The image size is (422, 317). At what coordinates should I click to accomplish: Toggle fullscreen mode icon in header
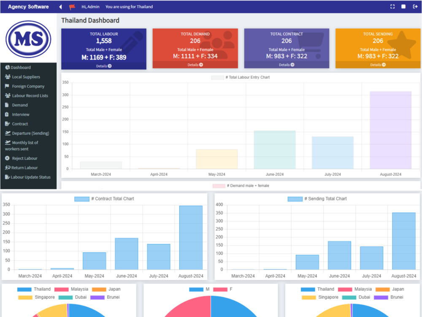[392, 6]
